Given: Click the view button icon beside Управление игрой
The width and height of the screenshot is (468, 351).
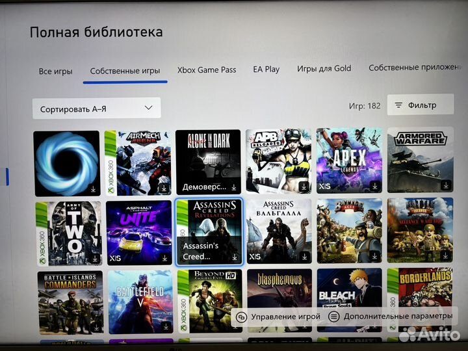Looking at the screenshot, I should 241,317.
